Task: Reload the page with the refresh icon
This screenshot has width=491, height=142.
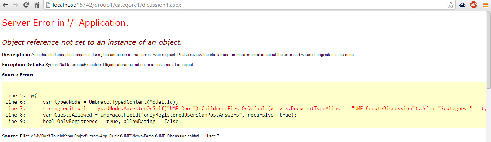Action: (26, 5)
